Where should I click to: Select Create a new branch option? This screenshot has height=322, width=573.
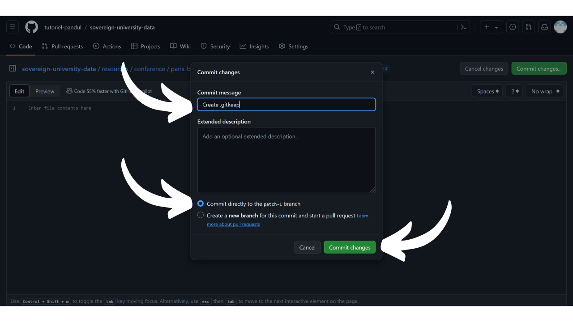point(201,215)
